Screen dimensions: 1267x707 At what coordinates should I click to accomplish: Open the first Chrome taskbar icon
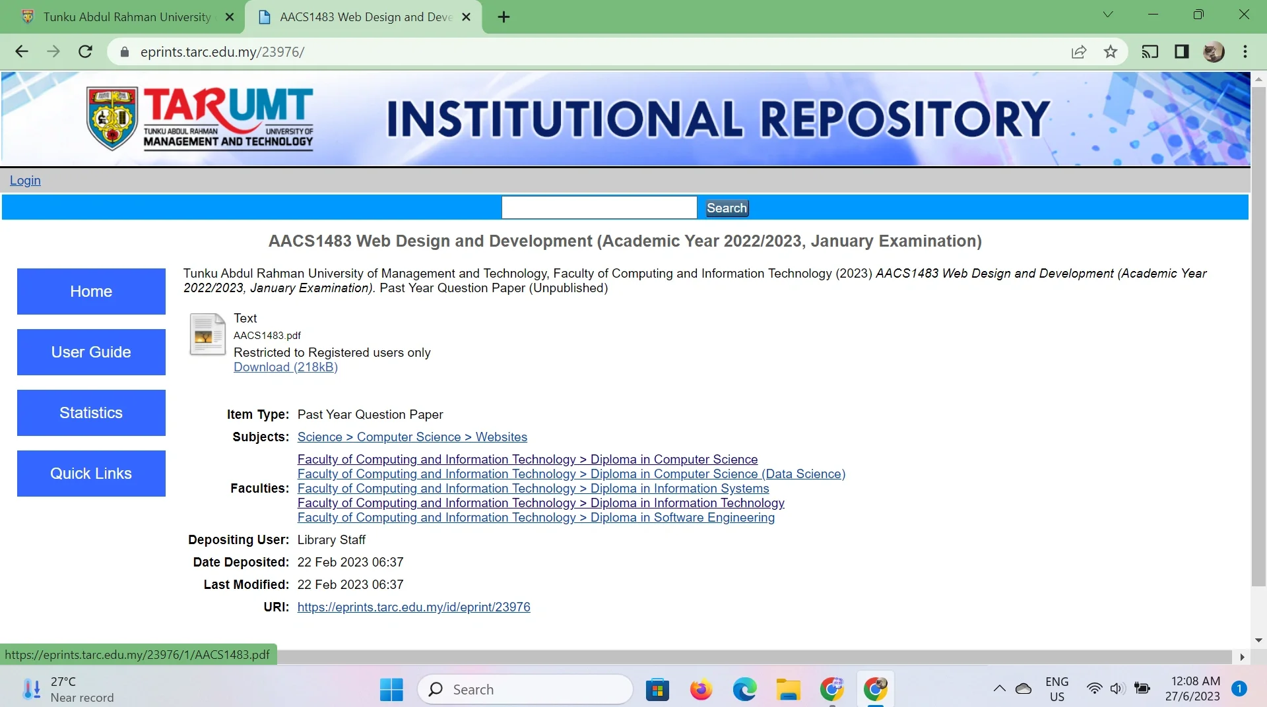pos(831,690)
